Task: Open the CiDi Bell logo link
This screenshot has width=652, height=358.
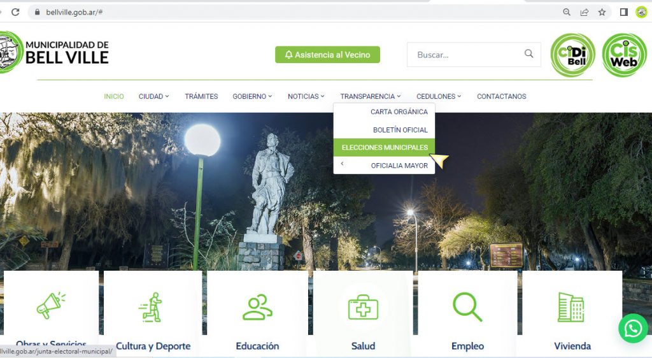Action: (572, 55)
